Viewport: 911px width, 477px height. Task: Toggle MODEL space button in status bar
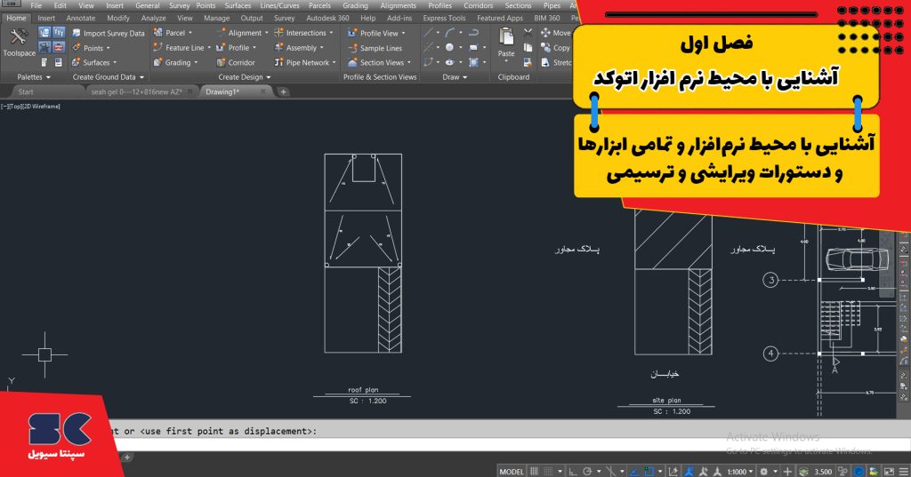click(x=512, y=471)
